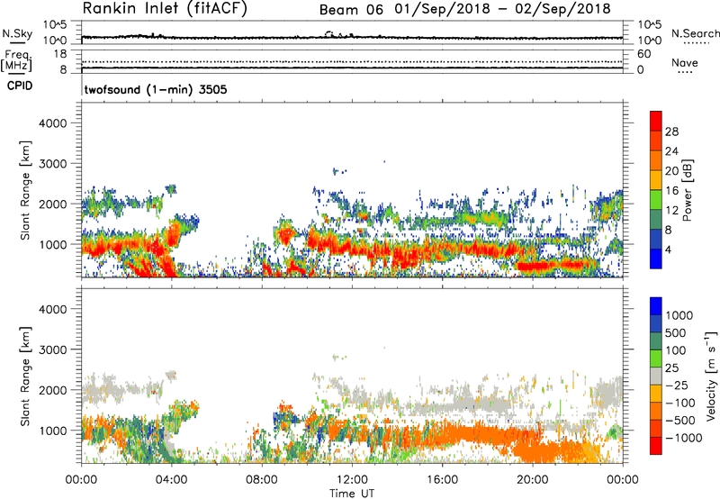720x499 pixels.
Task: Click the 08:00 time axis tick label
Action: click(261, 480)
